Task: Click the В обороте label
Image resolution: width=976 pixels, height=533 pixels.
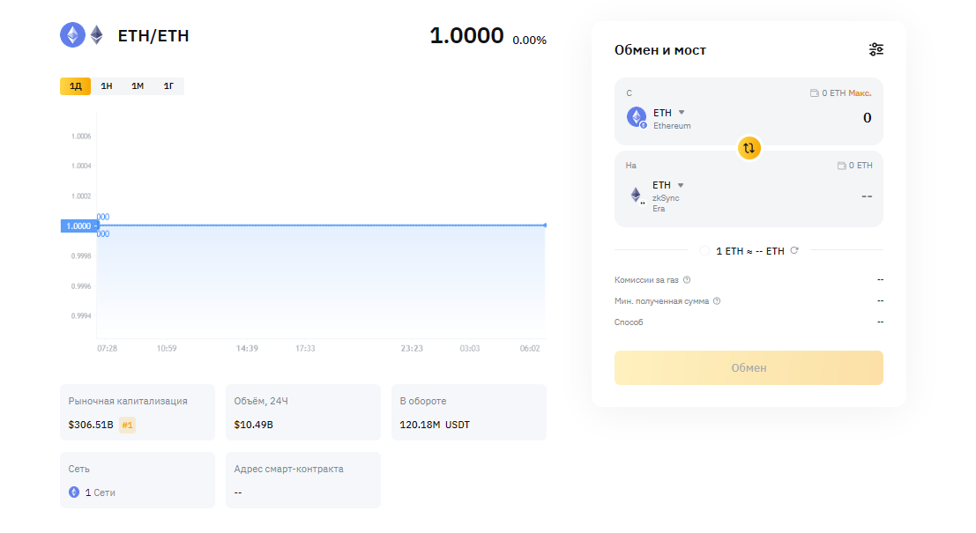Action: [422, 401]
